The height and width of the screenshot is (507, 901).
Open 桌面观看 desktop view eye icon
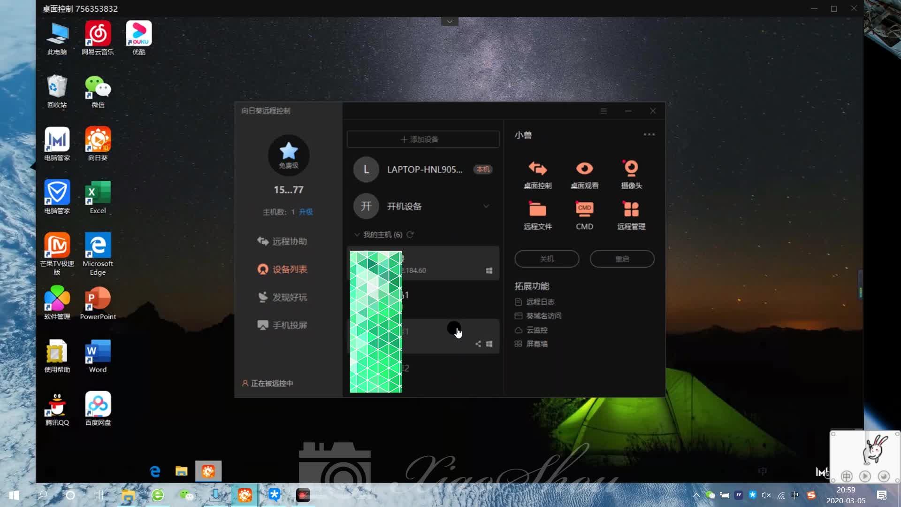point(584,169)
